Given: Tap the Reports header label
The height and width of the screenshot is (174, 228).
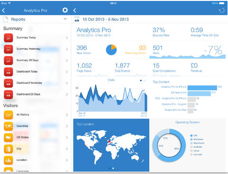Looking at the screenshot, I should (x=18, y=19).
